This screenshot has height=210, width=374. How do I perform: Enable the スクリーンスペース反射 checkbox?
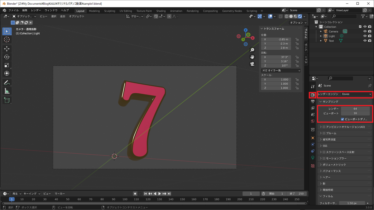click(324, 152)
